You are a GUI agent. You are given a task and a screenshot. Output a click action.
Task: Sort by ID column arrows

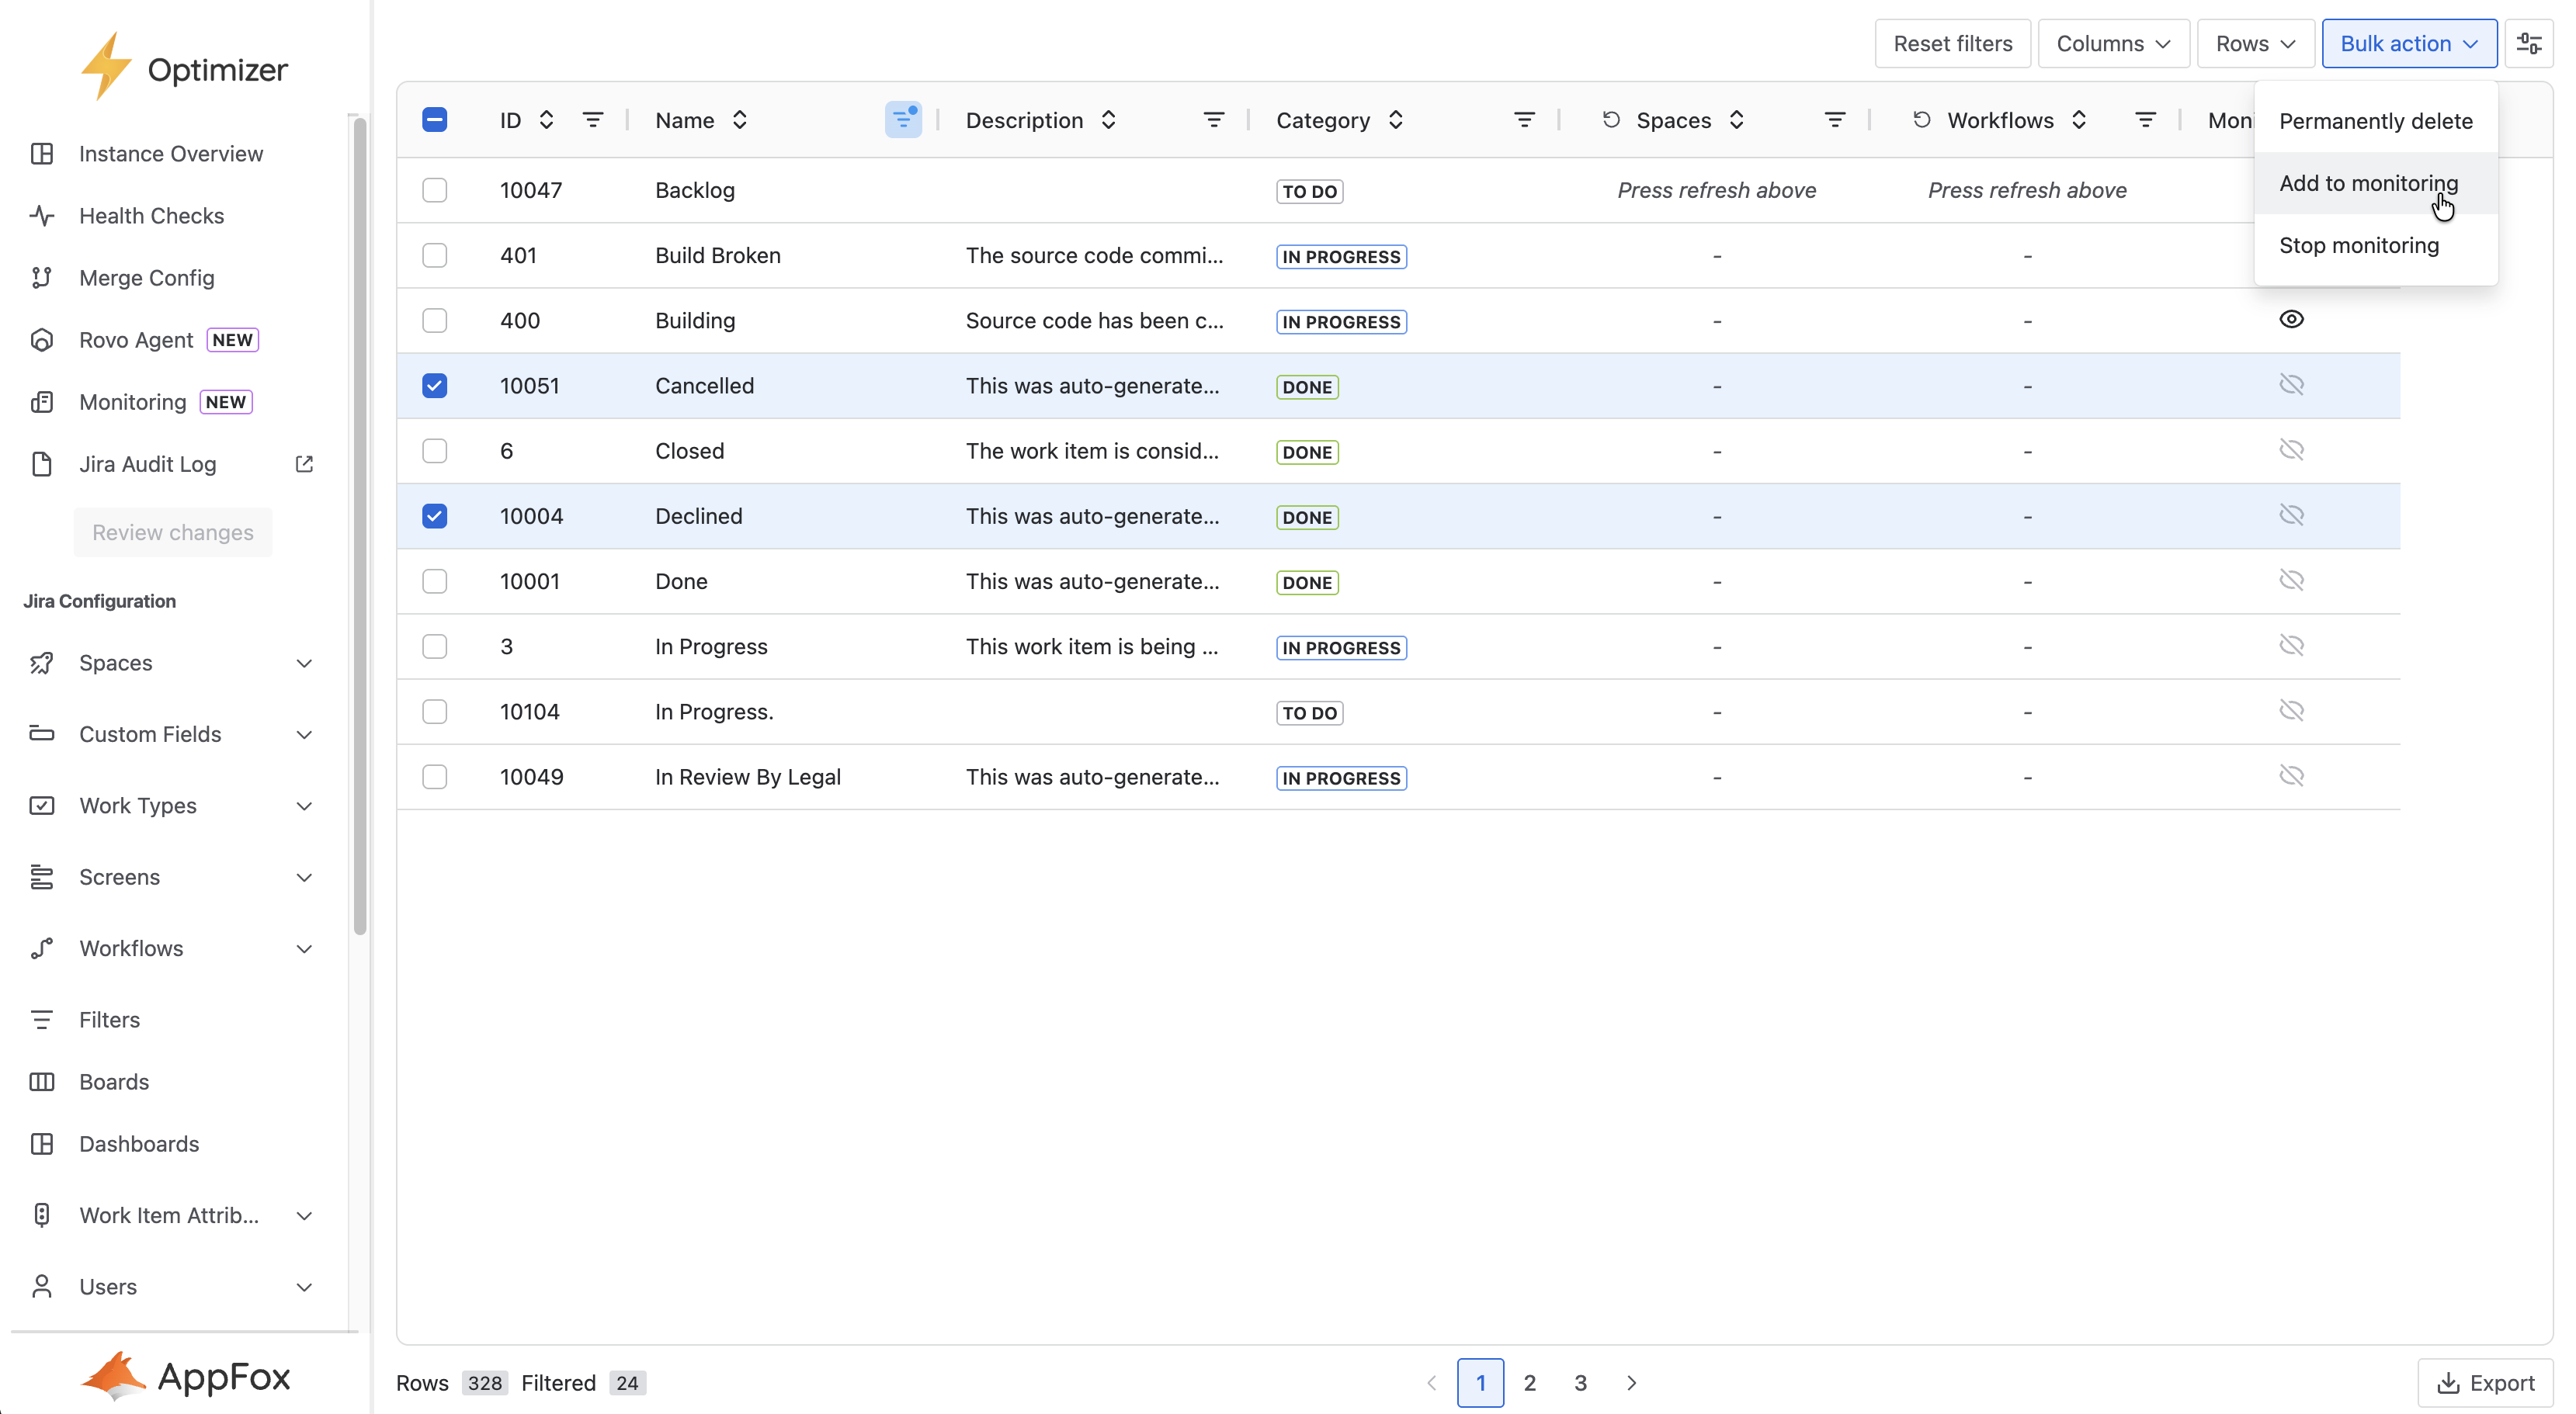pyautogui.click(x=546, y=120)
